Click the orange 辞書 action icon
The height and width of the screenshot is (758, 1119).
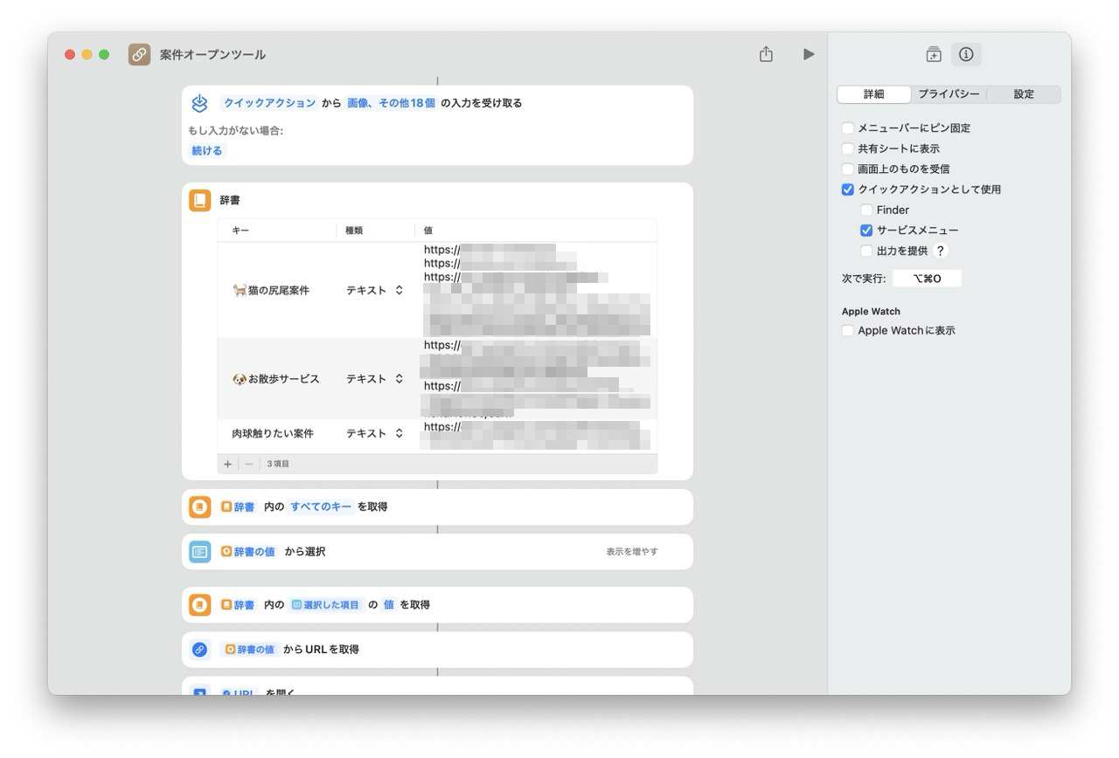click(x=199, y=200)
